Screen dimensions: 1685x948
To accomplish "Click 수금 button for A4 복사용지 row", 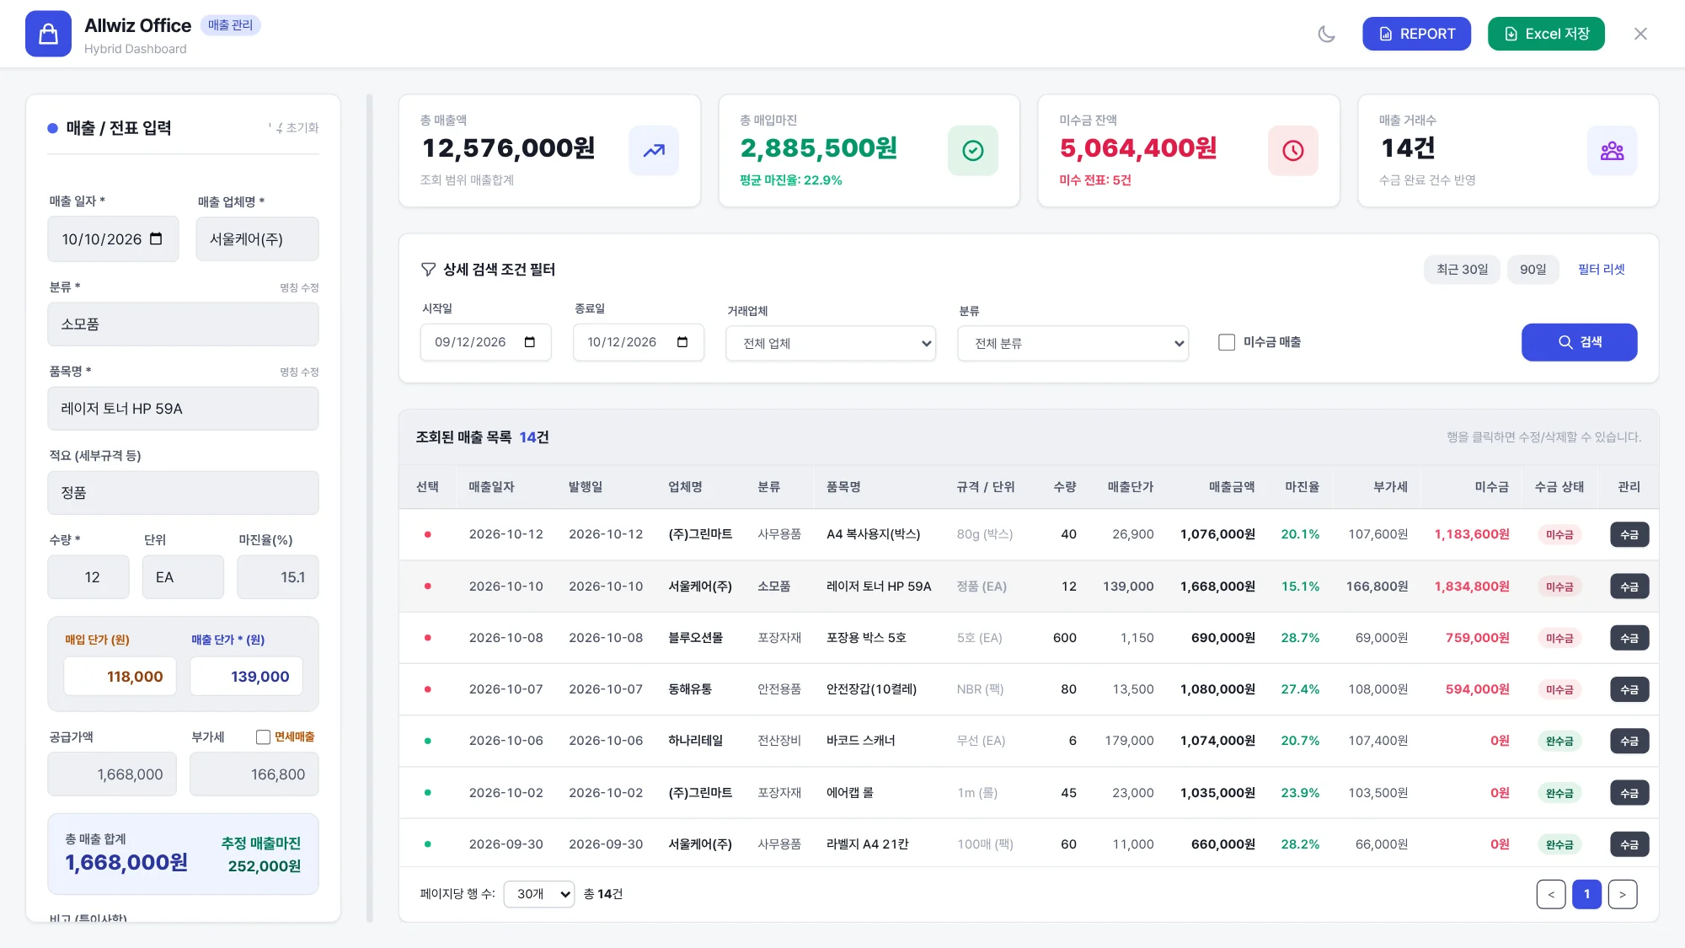I will coord(1629,535).
